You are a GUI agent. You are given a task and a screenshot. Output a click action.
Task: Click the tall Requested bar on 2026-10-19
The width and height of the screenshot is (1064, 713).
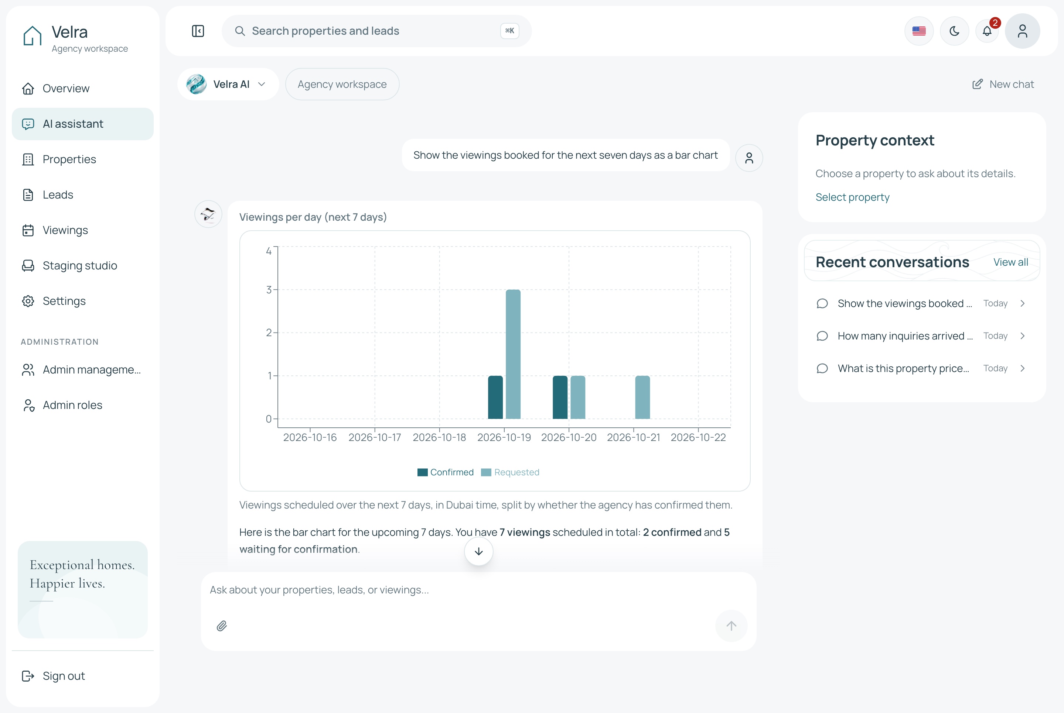tap(513, 354)
